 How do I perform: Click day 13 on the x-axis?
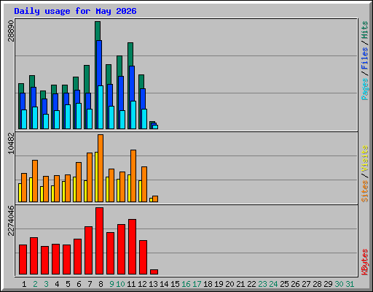tap(153, 284)
